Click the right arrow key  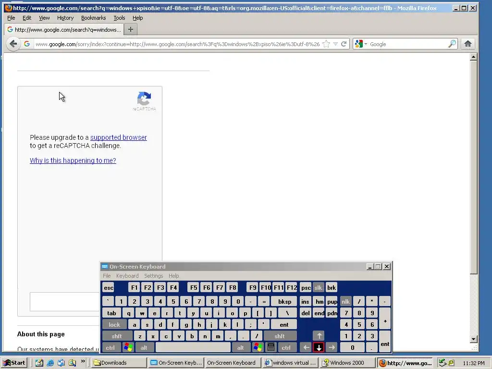pos(332,348)
